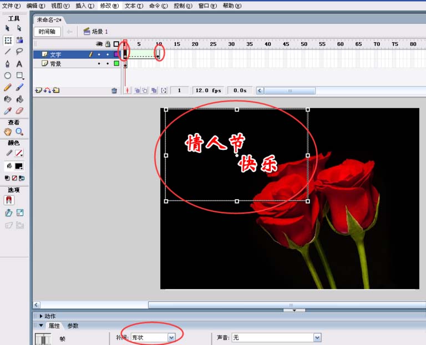The height and width of the screenshot is (345, 426).
Task: Select the Text tool
Action: (x=19, y=64)
